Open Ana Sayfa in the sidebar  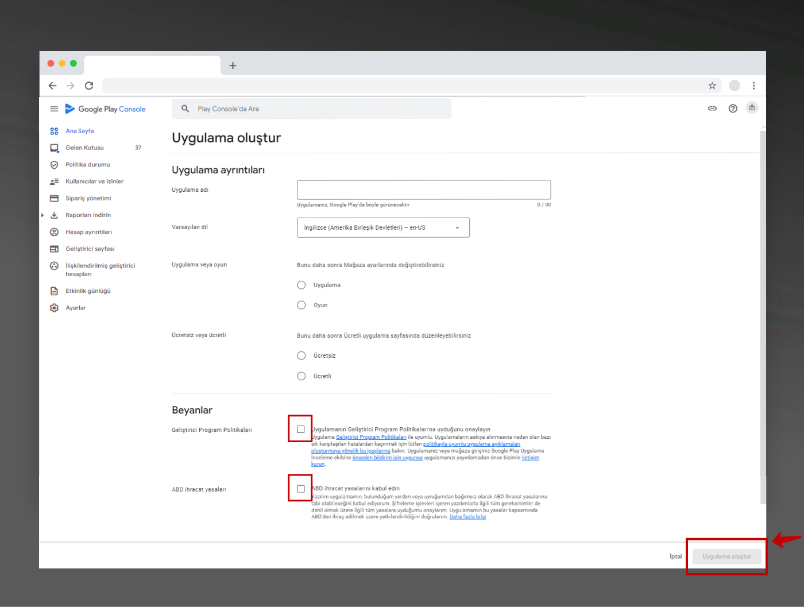coord(79,131)
